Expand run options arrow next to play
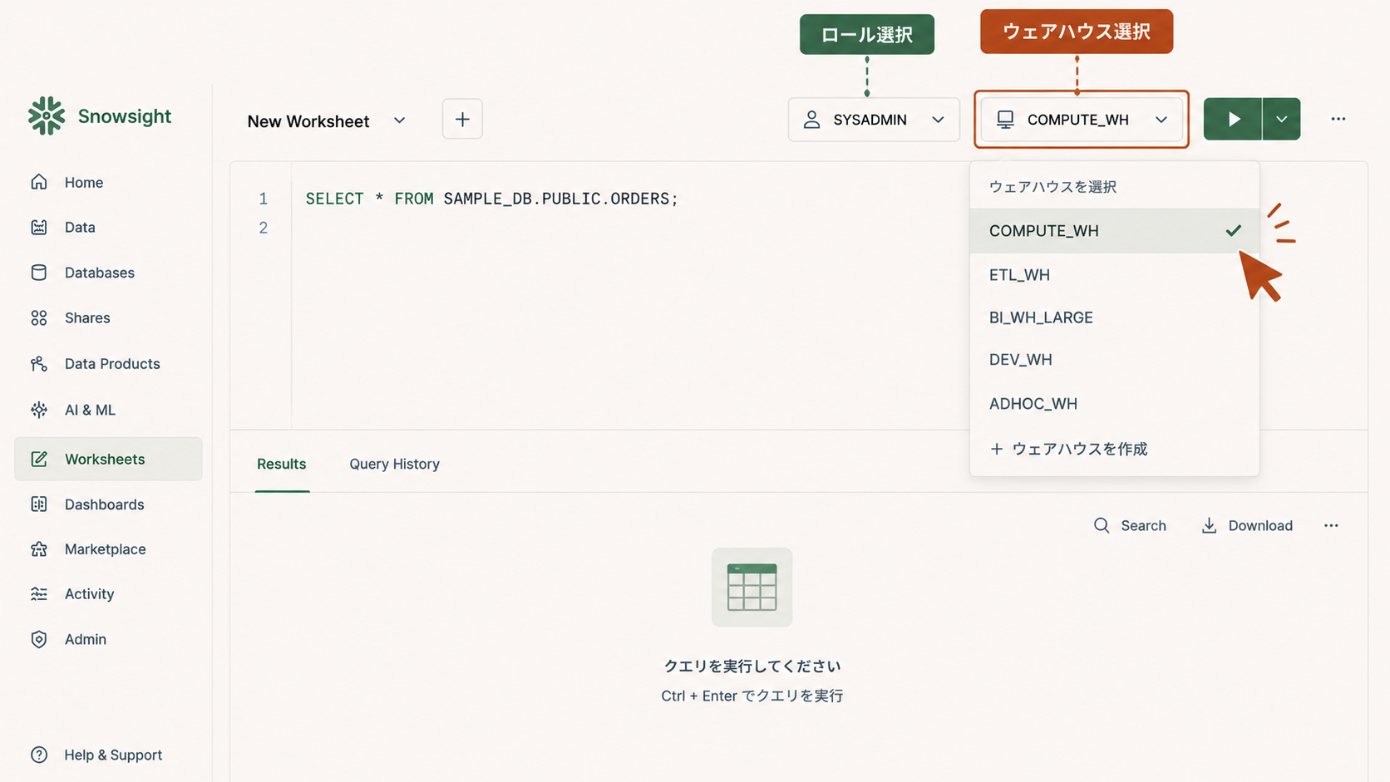 click(x=1282, y=119)
